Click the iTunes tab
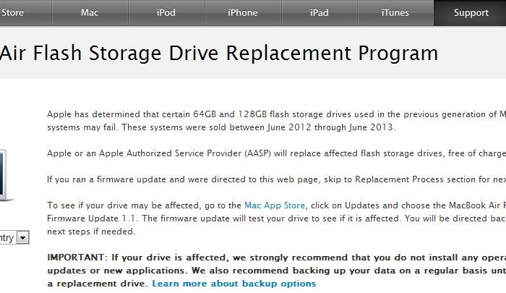The image size is (506, 293). click(395, 12)
